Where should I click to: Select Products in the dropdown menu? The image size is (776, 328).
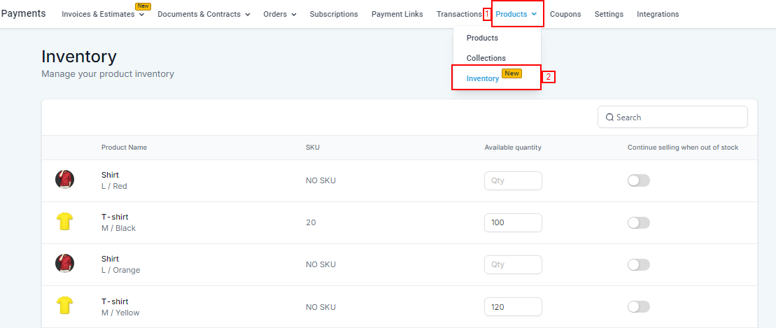[482, 38]
